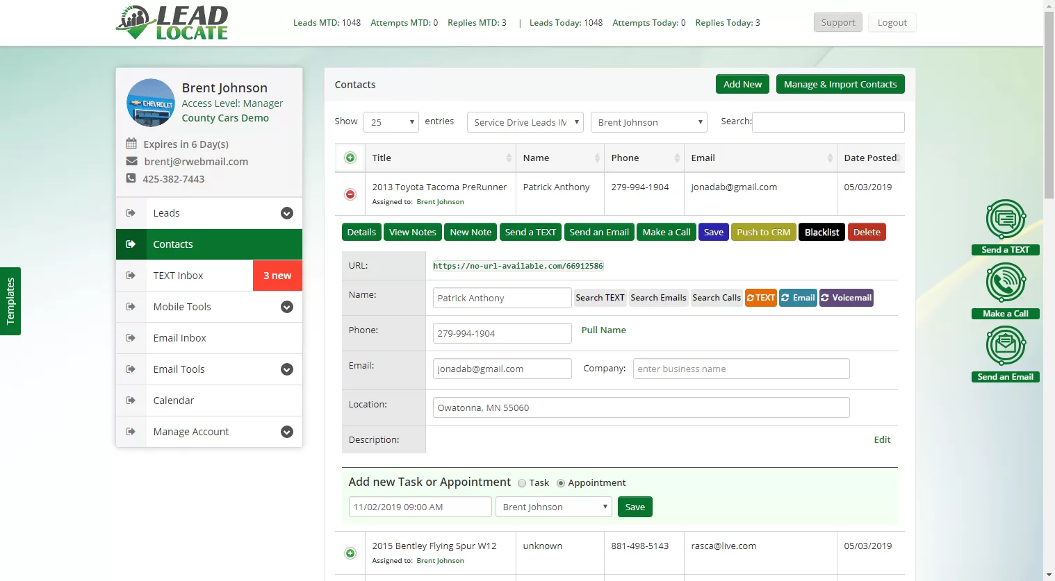
Task: Click the green Save appointment button
Action: [x=635, y=507]
